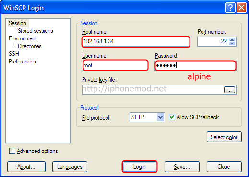Select the Session tree item
Viewport: 249px width, 177px height.
coord(17,23)
